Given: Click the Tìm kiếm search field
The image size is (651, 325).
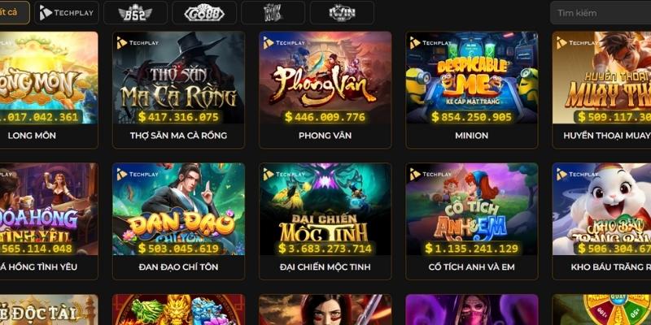Looking at the screenshot, I should (x=601, y=12).
